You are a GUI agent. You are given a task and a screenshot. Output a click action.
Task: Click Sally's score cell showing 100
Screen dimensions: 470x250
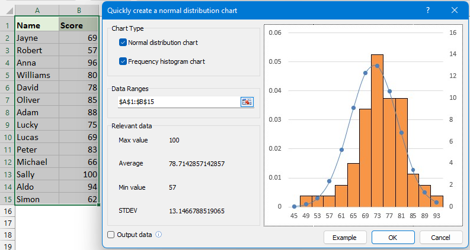79,174
